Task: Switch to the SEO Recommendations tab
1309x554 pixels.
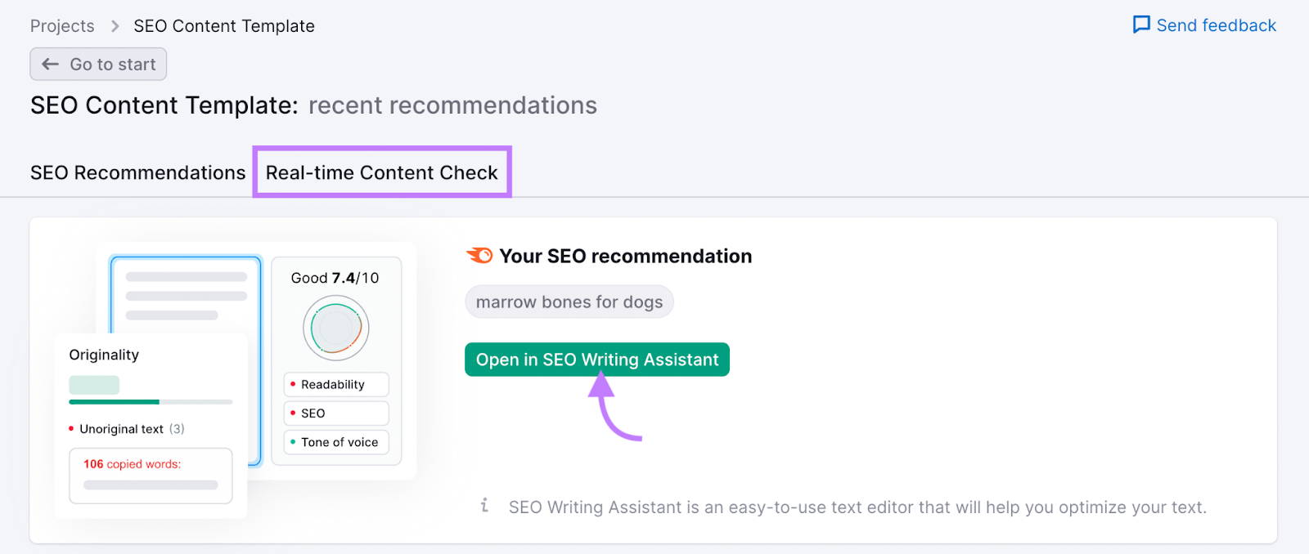Action: [137, 172]
